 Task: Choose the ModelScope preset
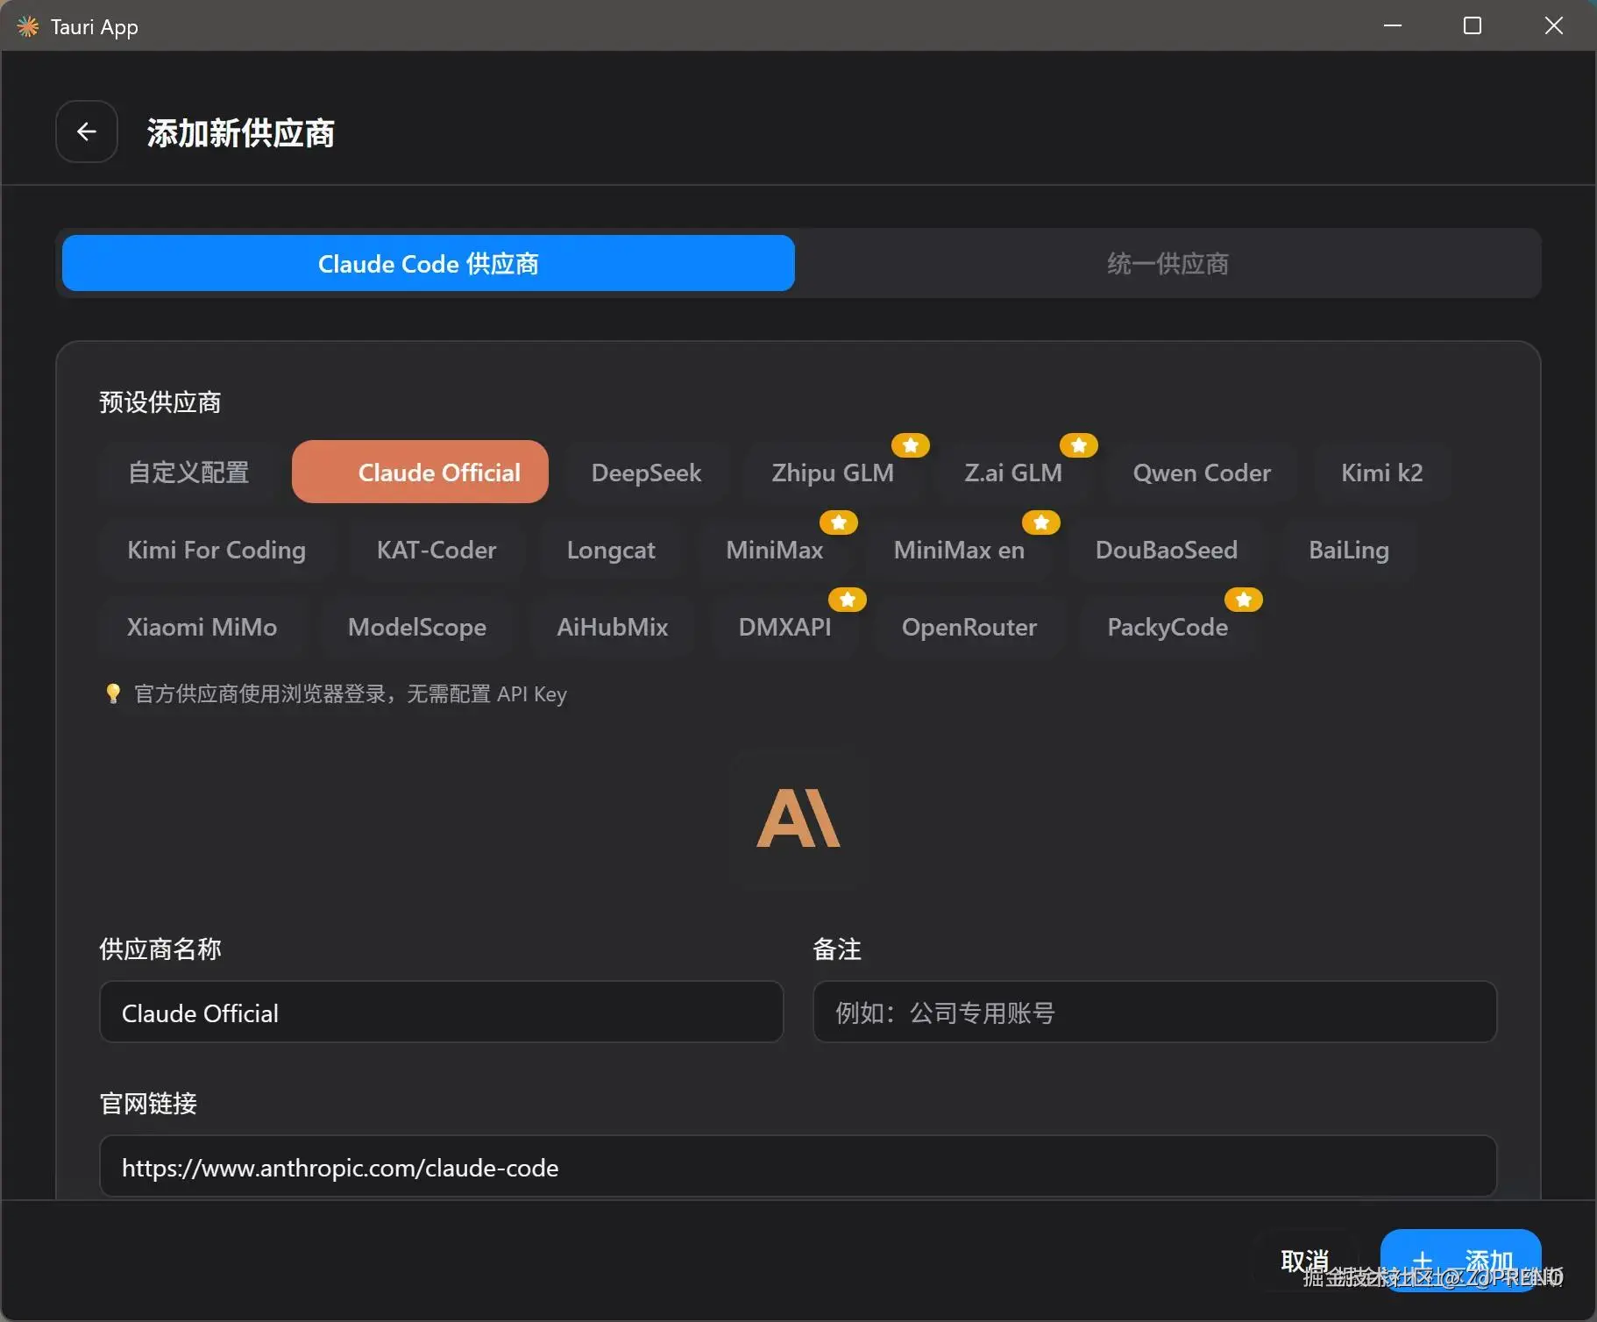(417, 627)
